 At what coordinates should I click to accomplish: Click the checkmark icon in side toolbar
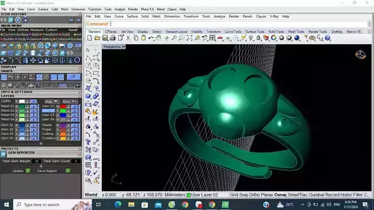click(x=96, y=172)
